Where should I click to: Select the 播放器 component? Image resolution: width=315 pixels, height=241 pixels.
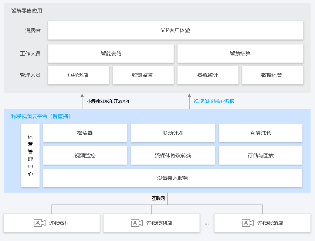85,133
